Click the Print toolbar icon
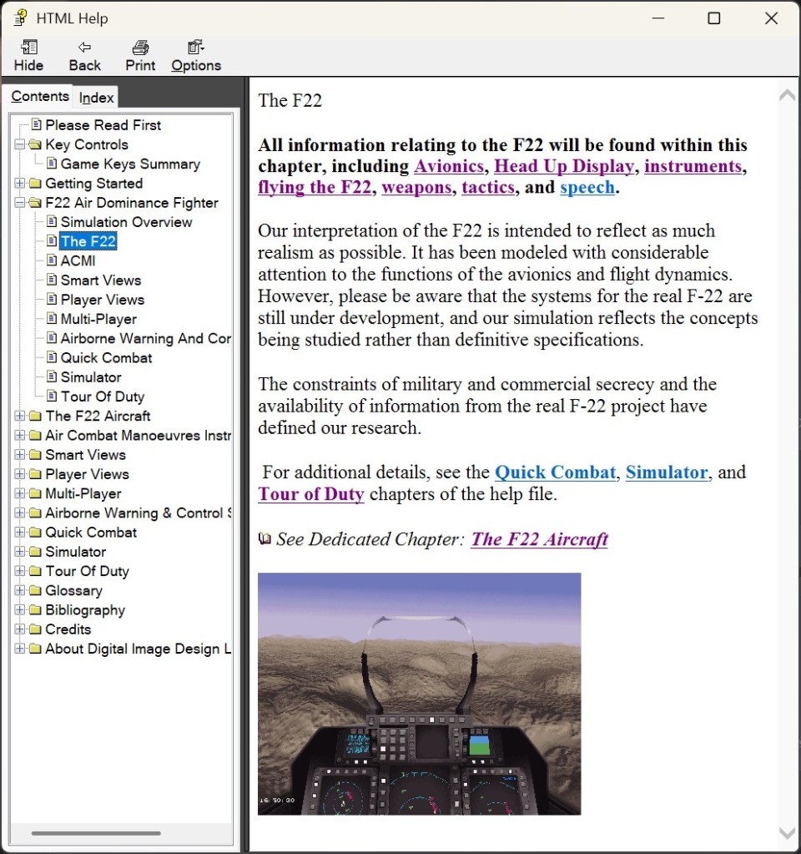The width and height of the screenshot is (801, 854). click(x=140, y=48)
